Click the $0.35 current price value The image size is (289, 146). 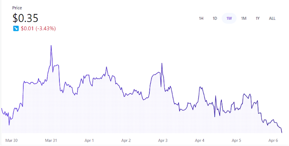[x=25, y=18]
